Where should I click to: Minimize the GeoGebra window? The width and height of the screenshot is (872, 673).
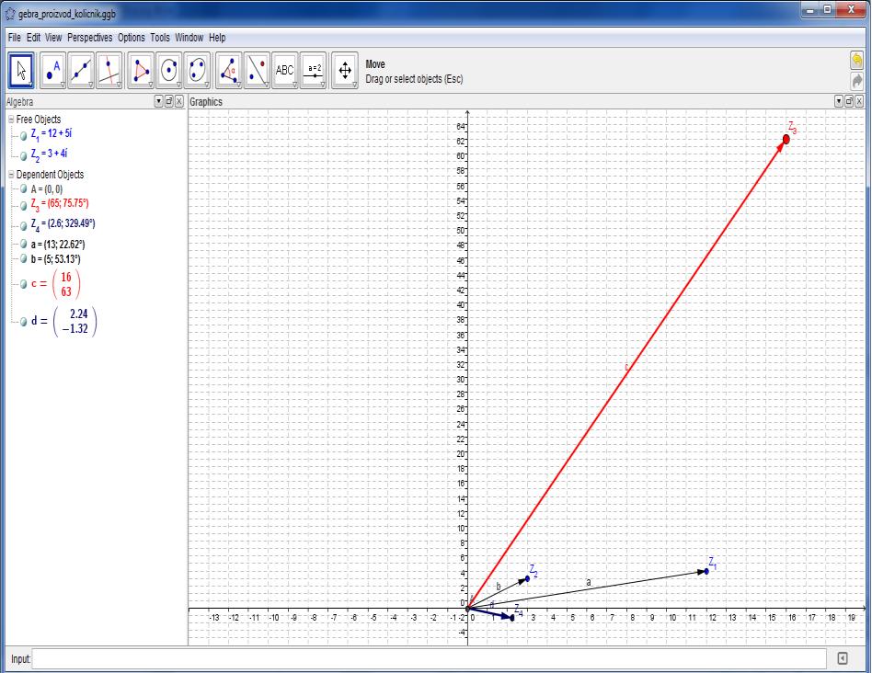click(810, 10)
